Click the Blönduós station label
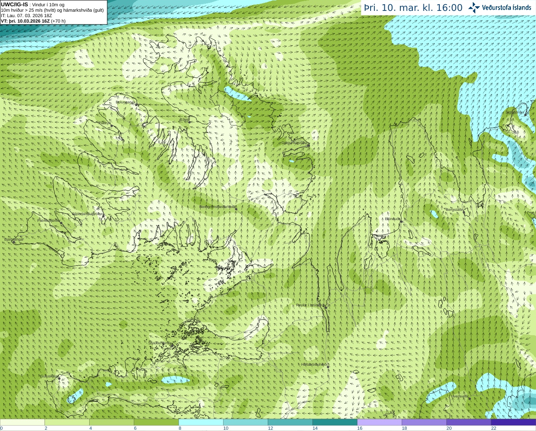 point(393,219)
